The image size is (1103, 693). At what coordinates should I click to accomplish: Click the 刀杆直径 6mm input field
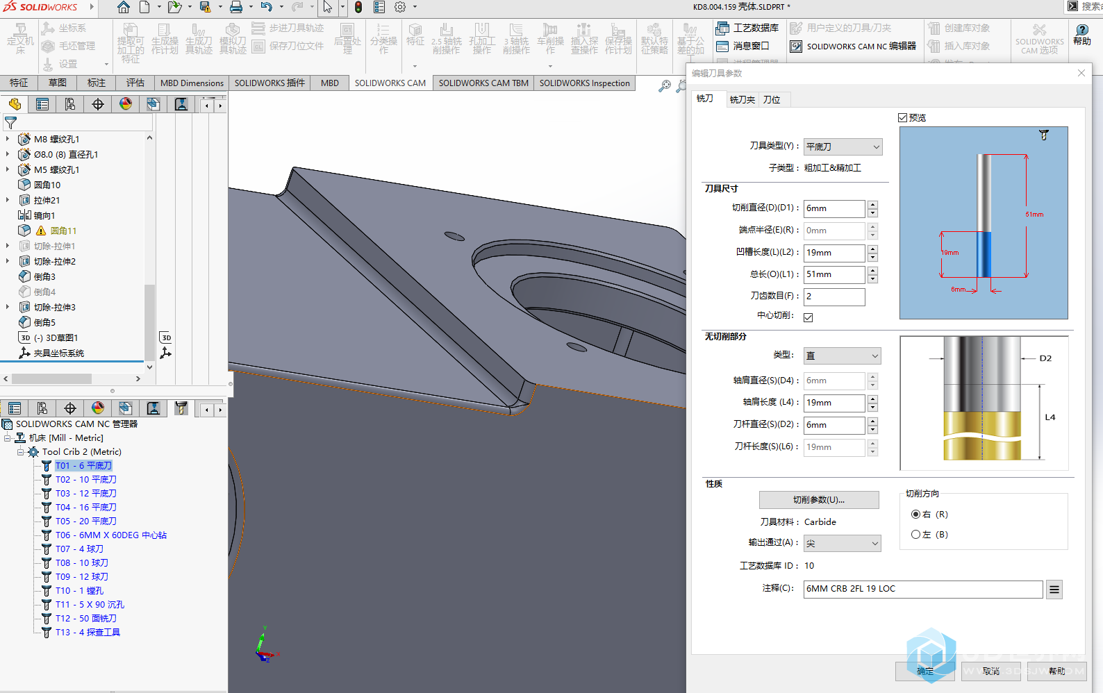834,425
